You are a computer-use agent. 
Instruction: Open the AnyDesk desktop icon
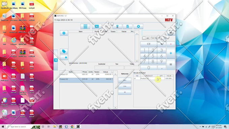[4, 77]
